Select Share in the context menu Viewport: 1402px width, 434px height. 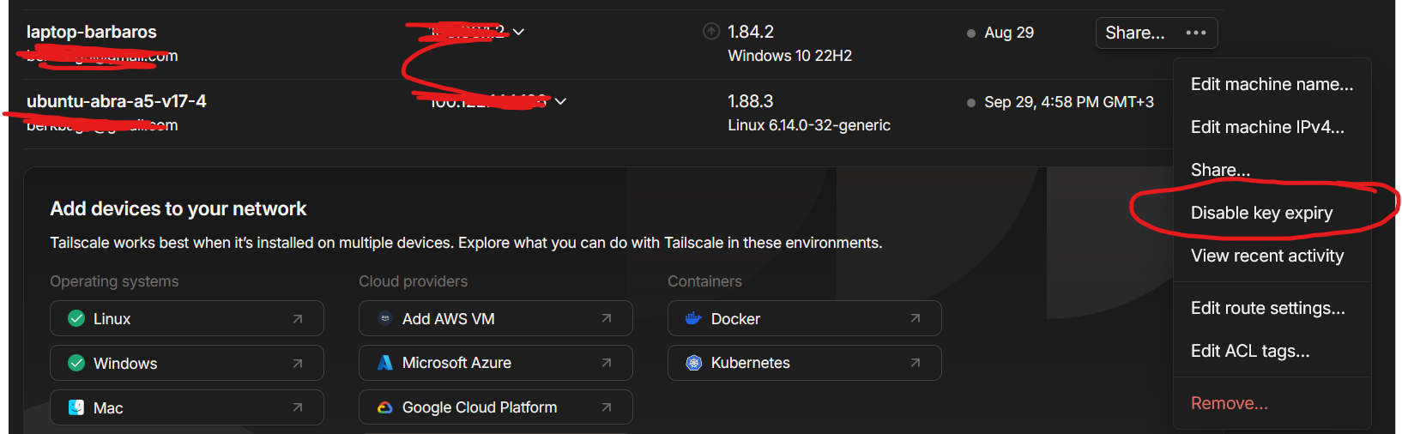click(x=1272, y=170)
